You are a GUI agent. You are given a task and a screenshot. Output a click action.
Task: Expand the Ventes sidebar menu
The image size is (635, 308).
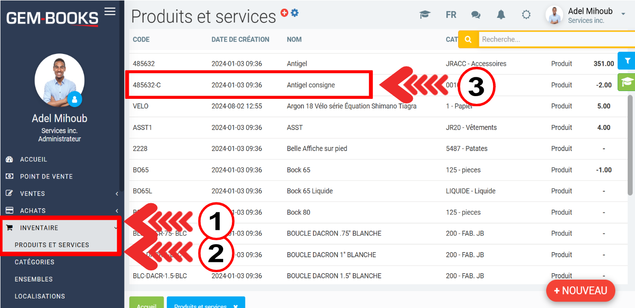pos(62,194)
